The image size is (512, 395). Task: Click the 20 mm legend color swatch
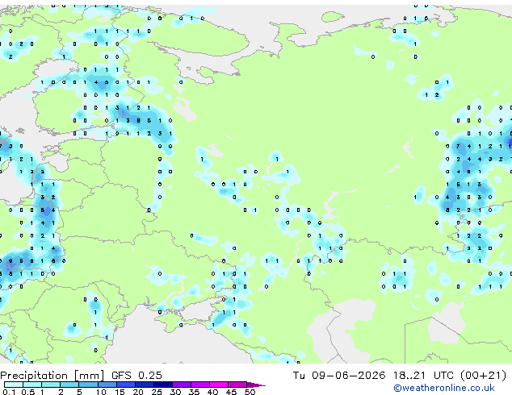[145, 385]
